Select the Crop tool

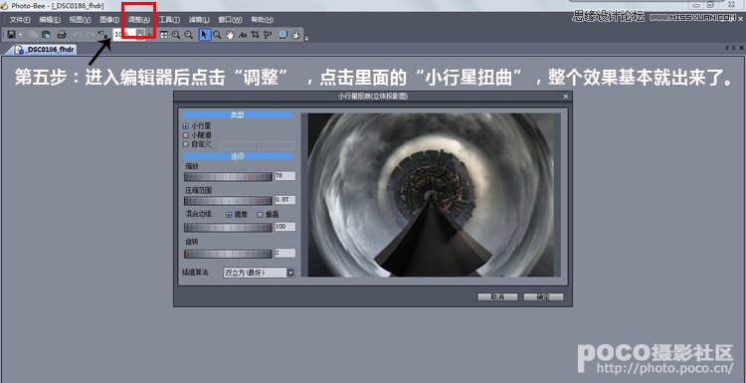click(x=255, y=34)
